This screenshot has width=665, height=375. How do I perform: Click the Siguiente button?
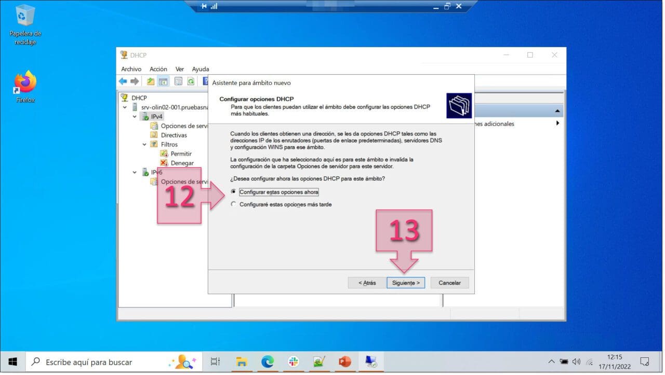coord(406,283)
